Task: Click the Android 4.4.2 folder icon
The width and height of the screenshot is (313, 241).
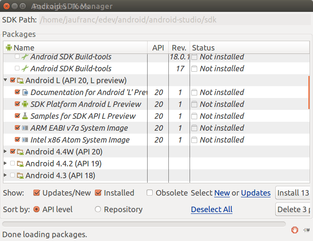Action: click(20, 164)
